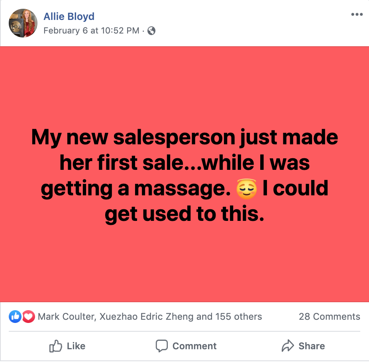Click the "My new salesperson" post text
The width and height of the screenshot is (369, 362).
[184, 138]
